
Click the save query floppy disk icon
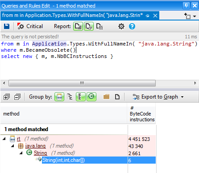click(x=7, y=26)
